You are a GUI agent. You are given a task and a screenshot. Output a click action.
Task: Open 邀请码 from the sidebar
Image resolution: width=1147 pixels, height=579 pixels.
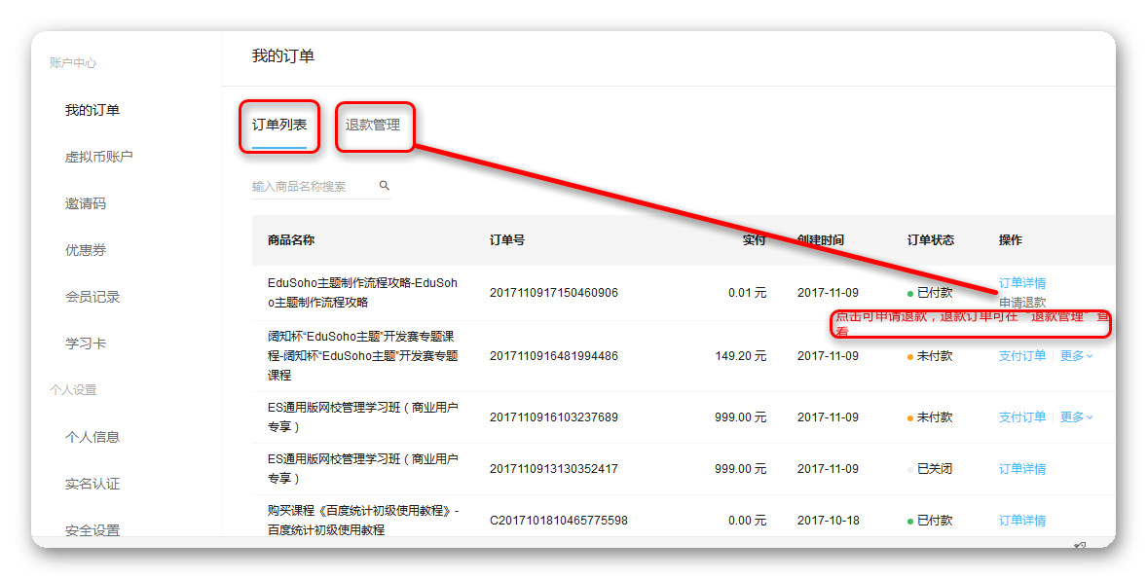(86, 203)
